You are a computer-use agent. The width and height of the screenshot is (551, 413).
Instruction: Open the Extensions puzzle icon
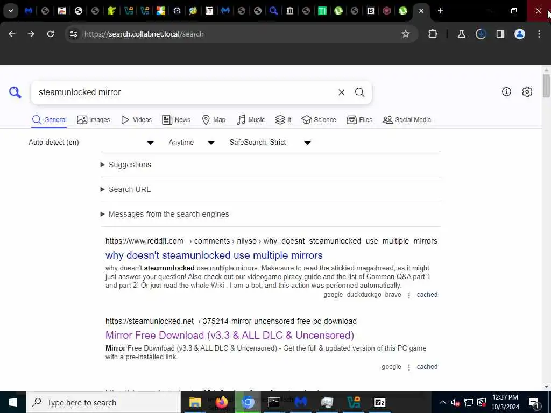(x=433, y=34)
